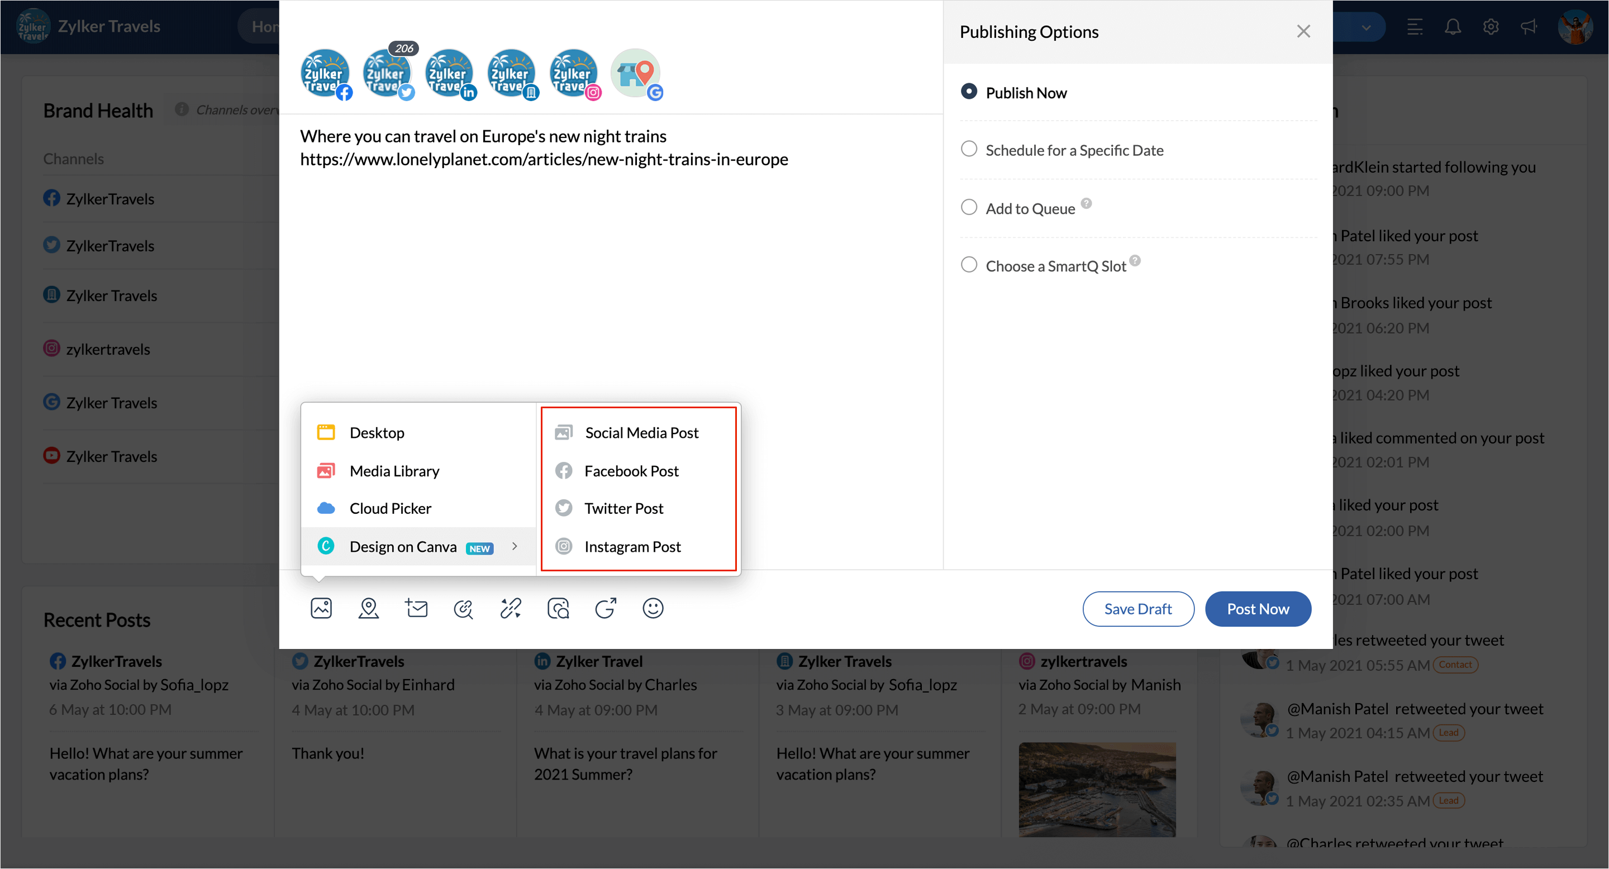Click the image attachment icon in composer toolbar

tap(321, 608)
